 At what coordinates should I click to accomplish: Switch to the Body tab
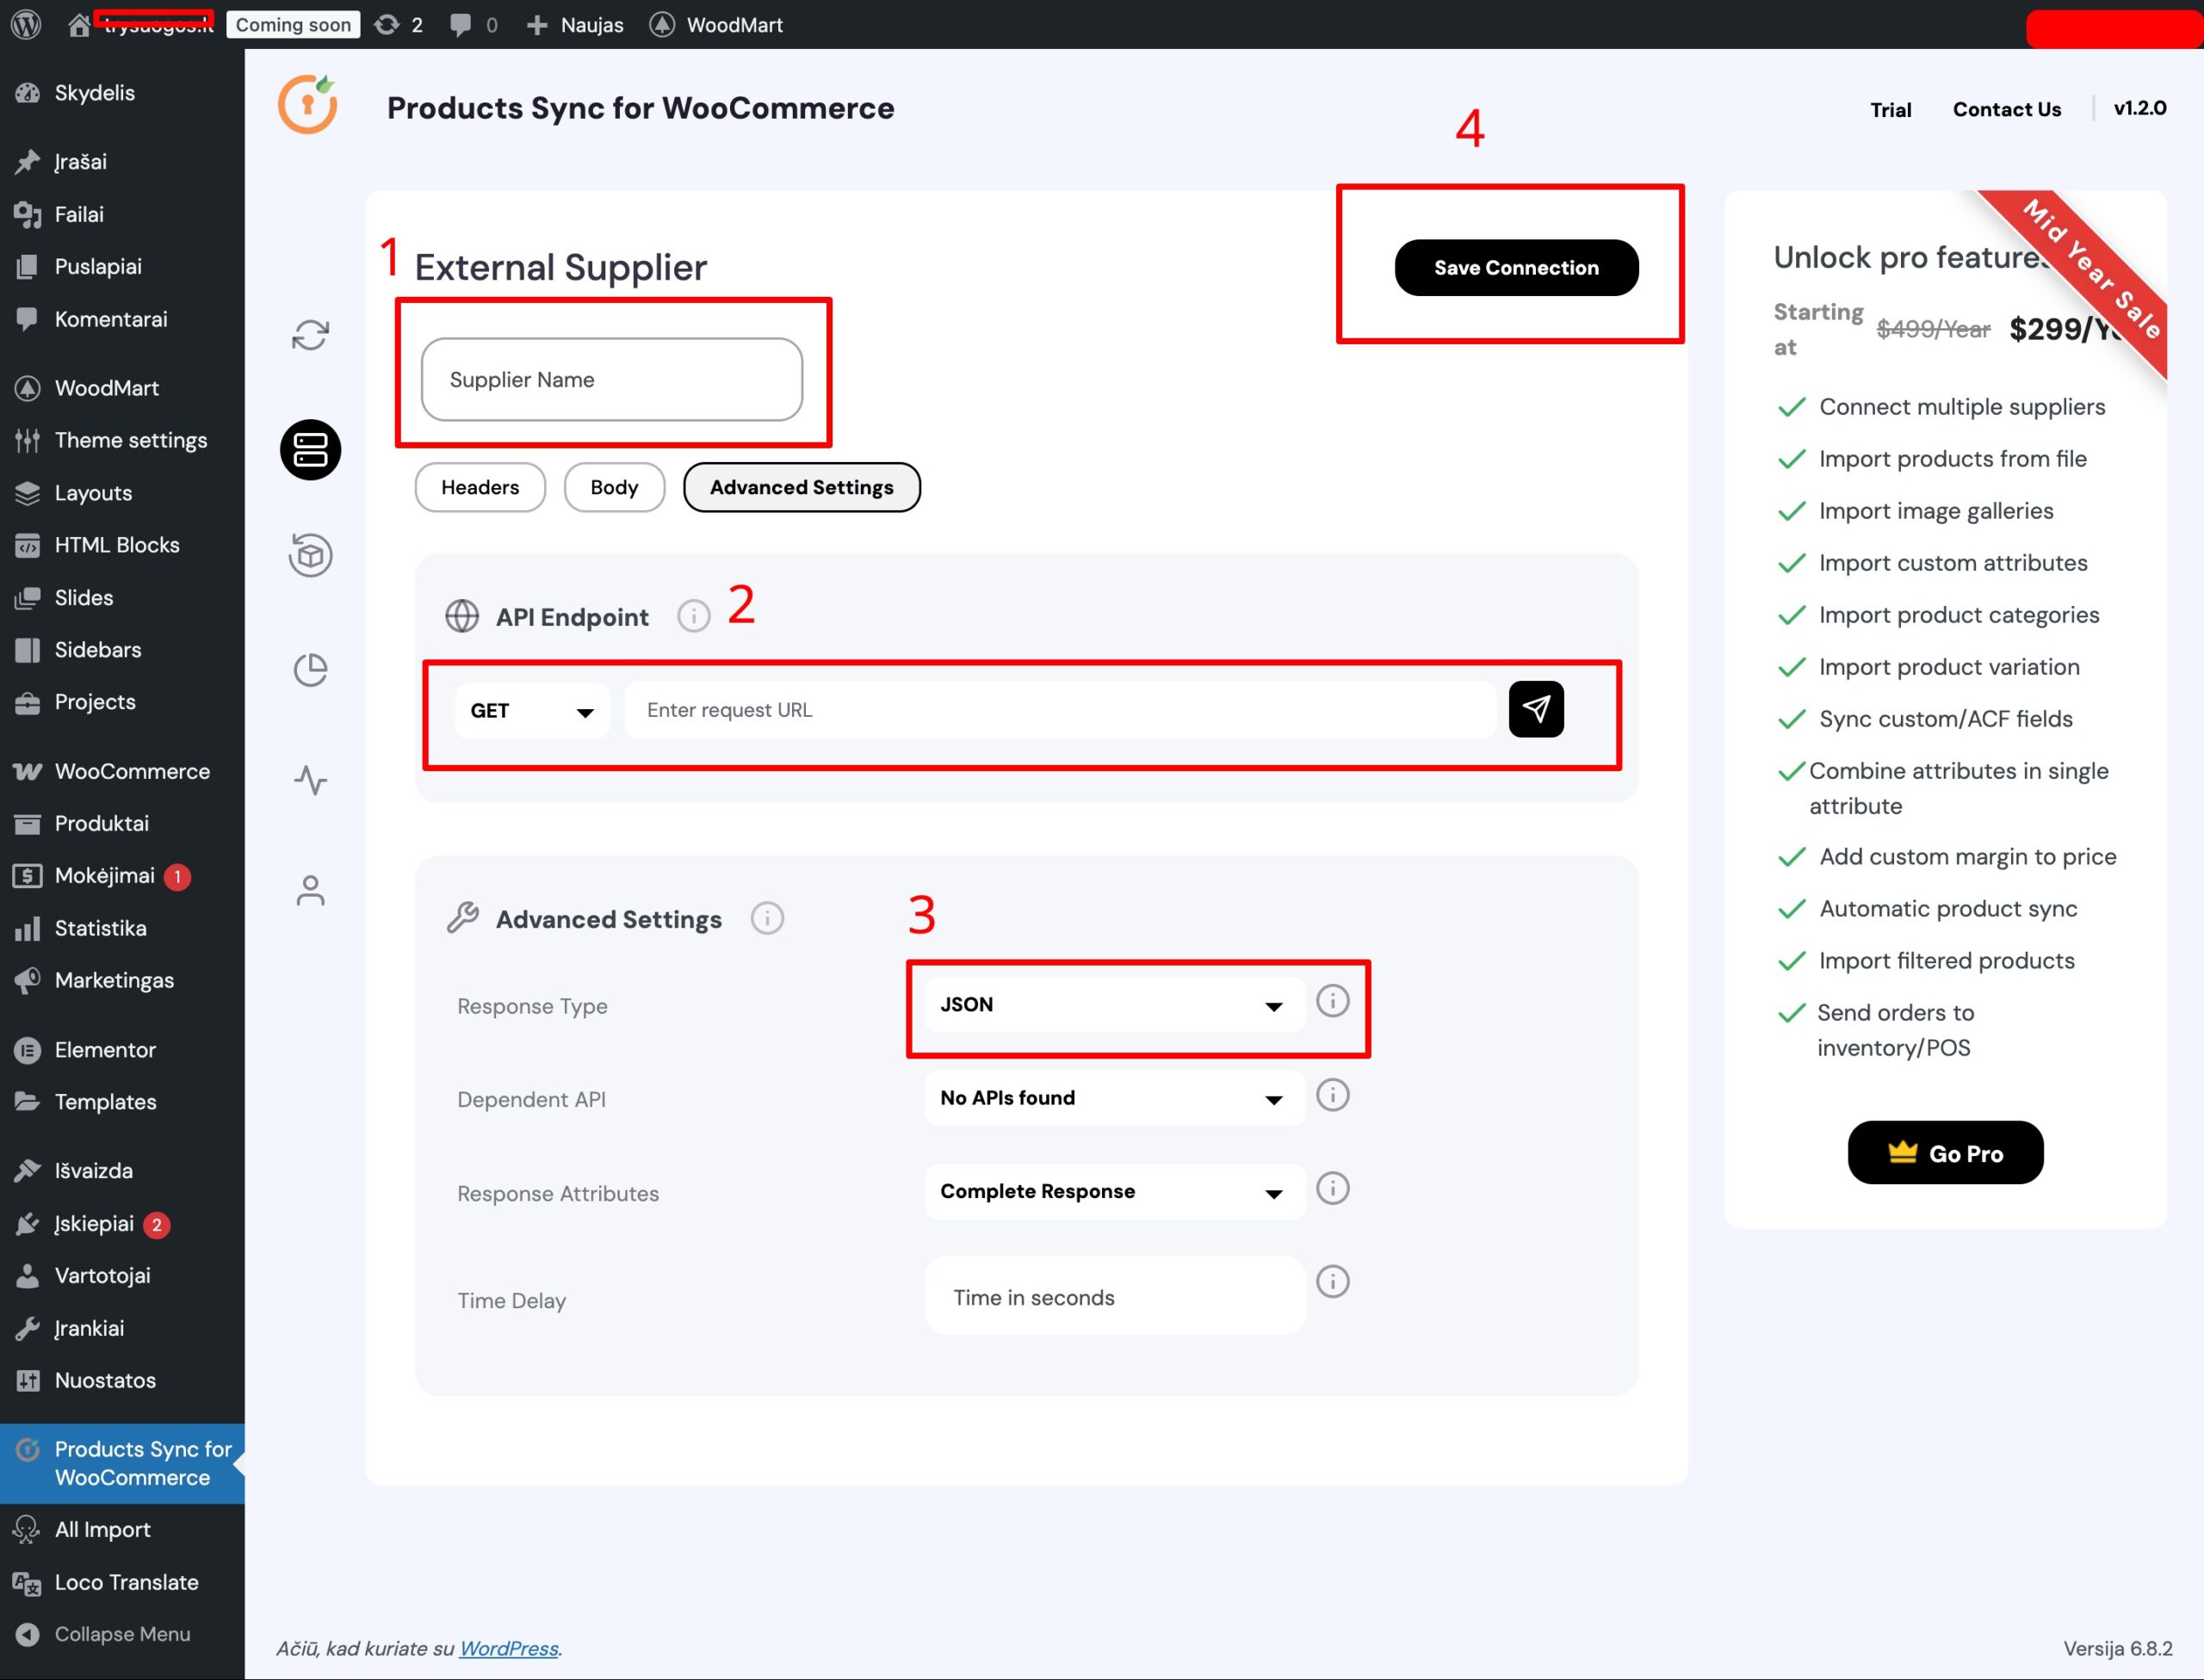tap(613, 487)
